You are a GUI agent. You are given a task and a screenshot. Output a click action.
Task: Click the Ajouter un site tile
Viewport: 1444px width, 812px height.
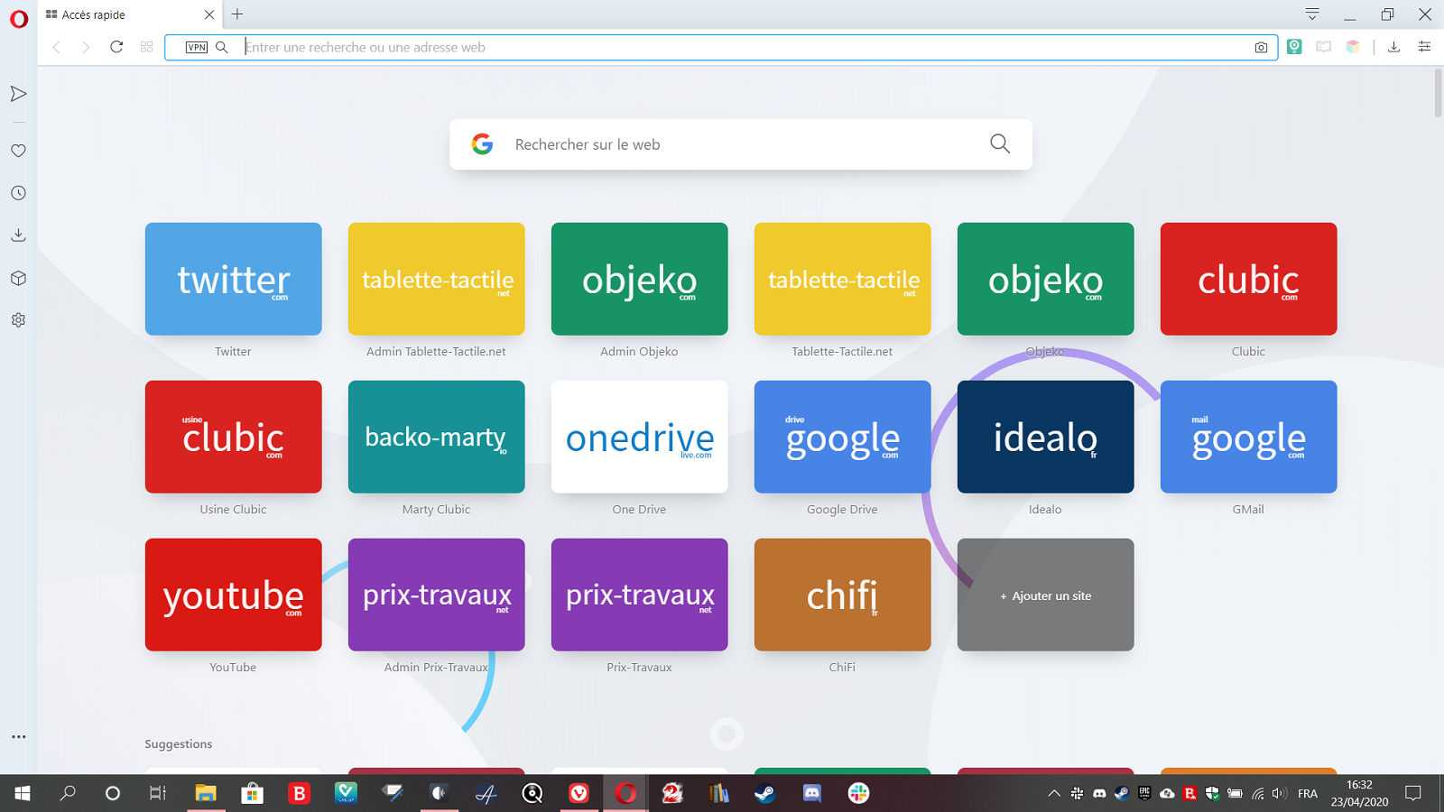pos(1045,595)
